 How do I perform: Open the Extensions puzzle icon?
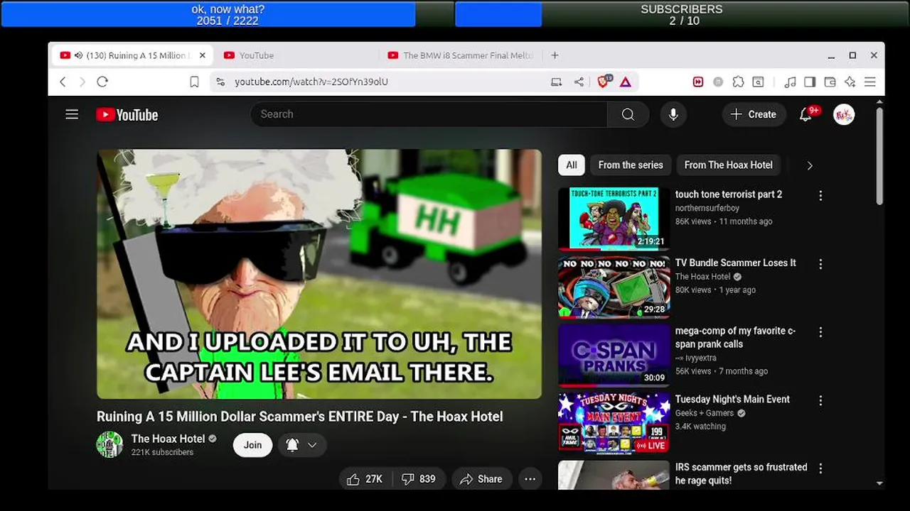[738, 82]
